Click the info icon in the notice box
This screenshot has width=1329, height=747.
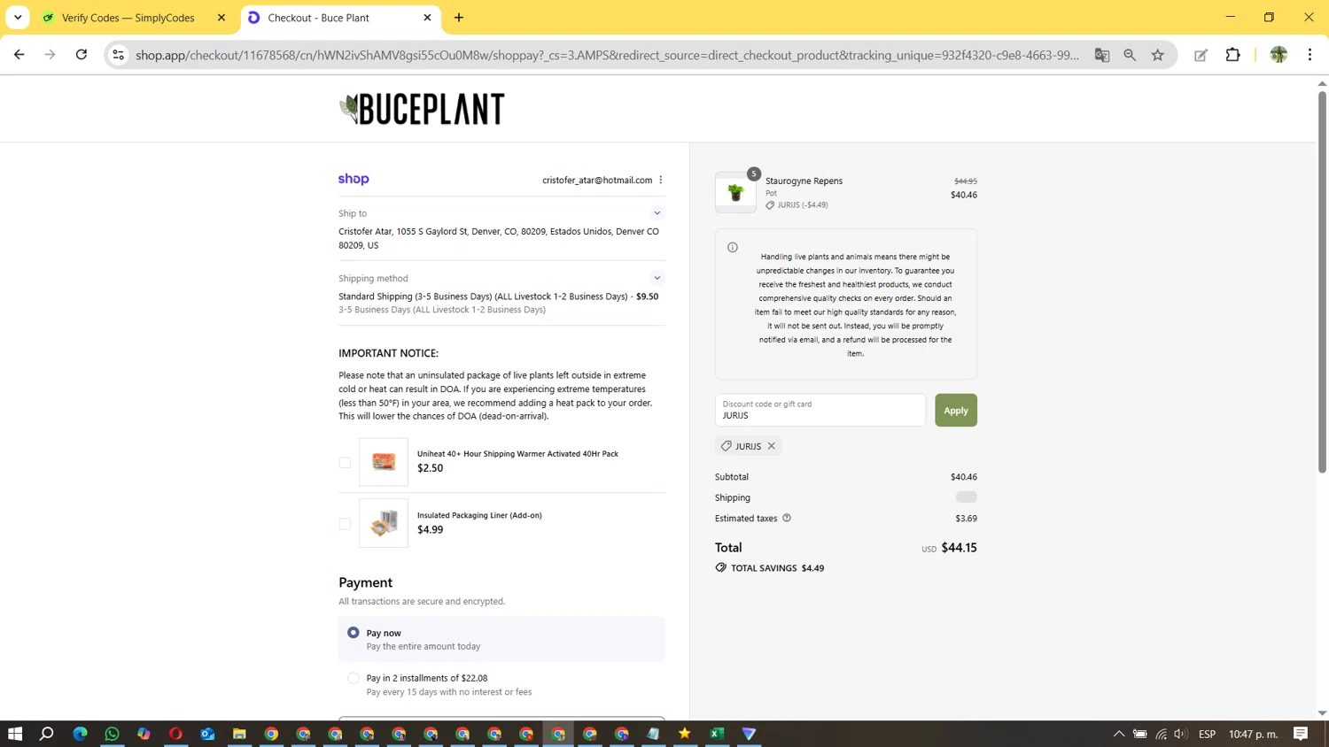(733, 248)
